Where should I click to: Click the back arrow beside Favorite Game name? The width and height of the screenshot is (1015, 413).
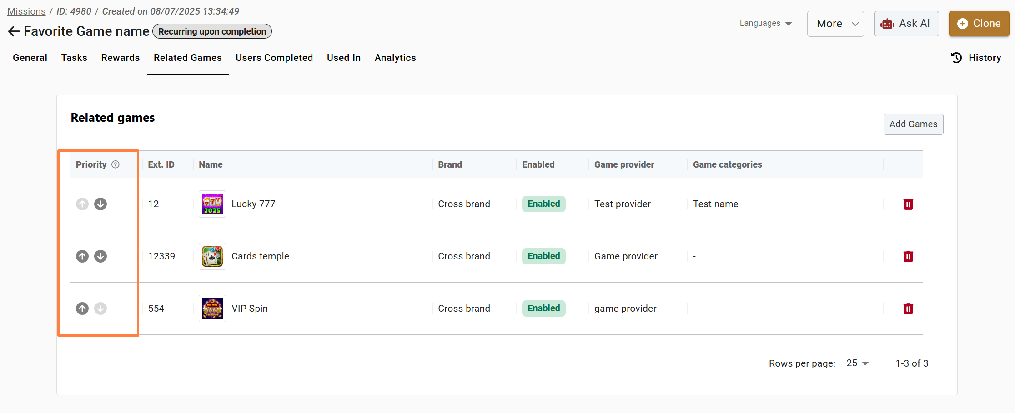tap(14, 31)
